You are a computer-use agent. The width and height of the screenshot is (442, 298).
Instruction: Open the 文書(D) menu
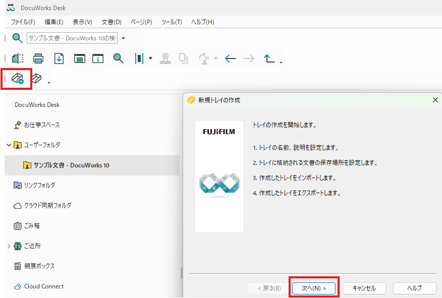112,22
